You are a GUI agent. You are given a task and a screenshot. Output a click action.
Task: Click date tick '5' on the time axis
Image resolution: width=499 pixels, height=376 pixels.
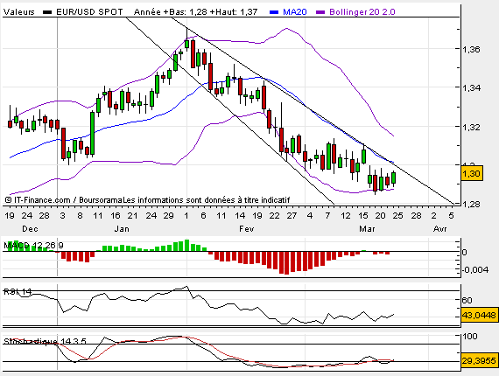[x=451, y=216]
